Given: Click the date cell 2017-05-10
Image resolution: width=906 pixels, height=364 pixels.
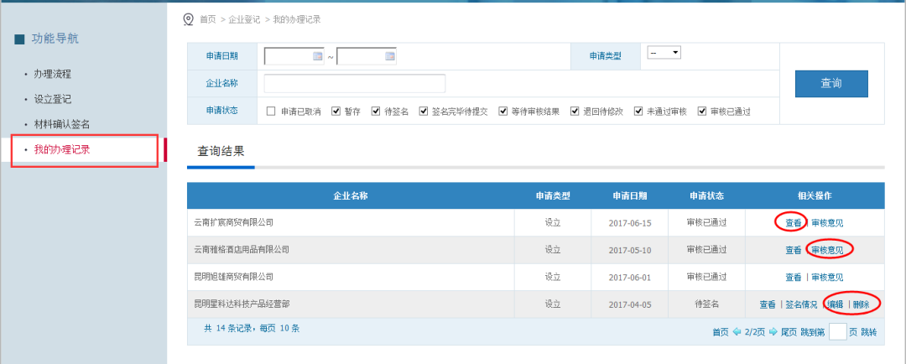Looking at the screenshot, I should click(630, 250).
